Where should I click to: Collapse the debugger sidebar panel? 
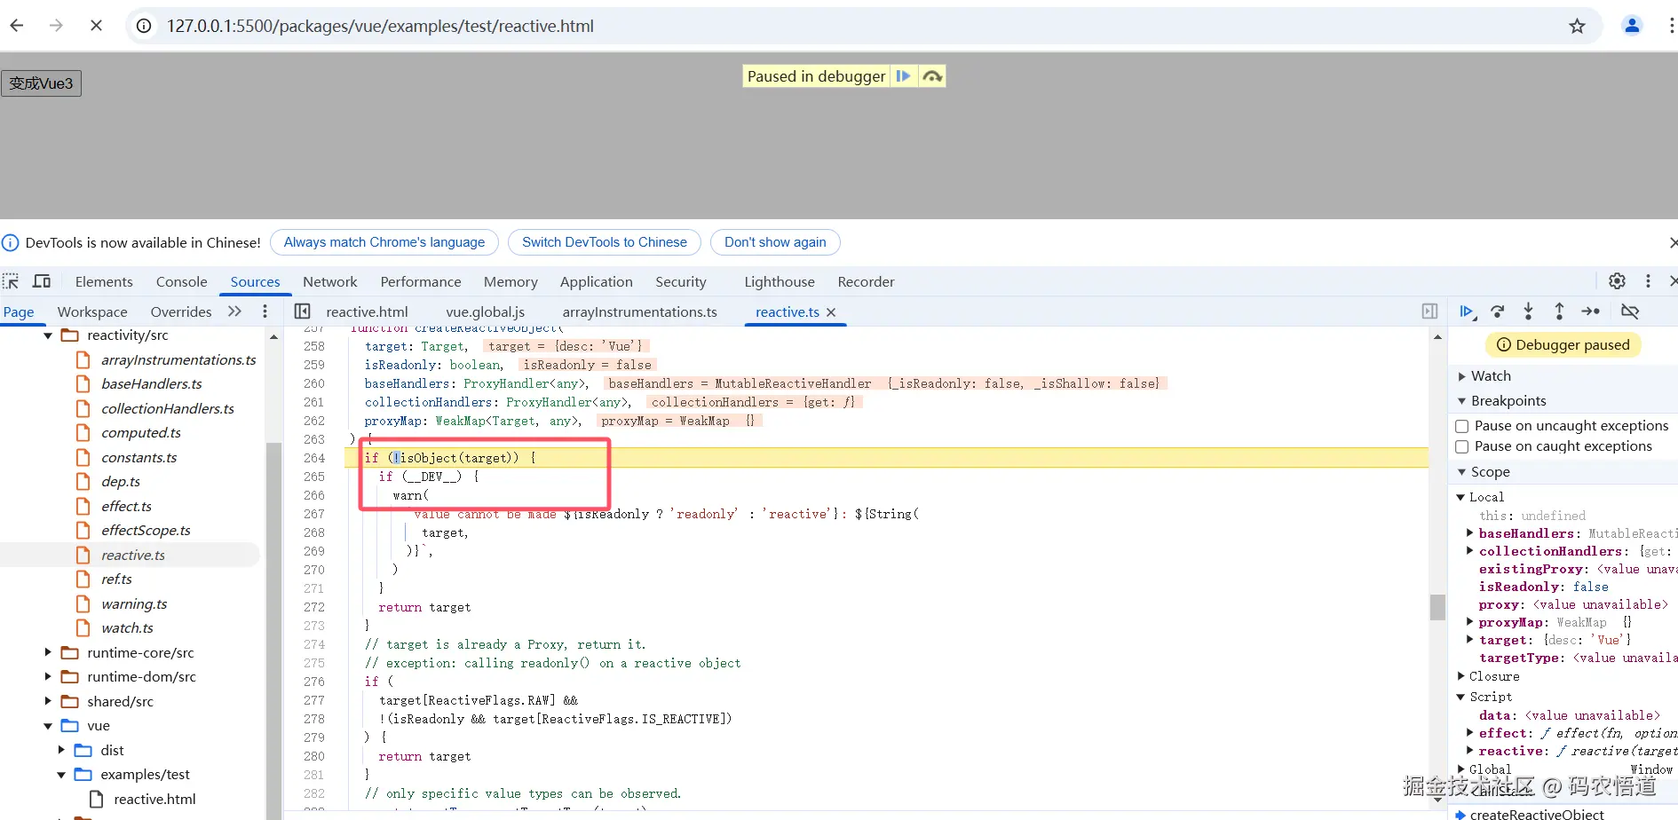click(x=1429, y=311)
